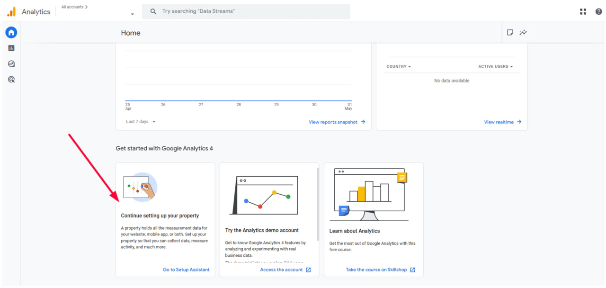Click external link icon beside Access the account
The height and width of the screenshot is (288, 606).
click(x=308, y=270)
